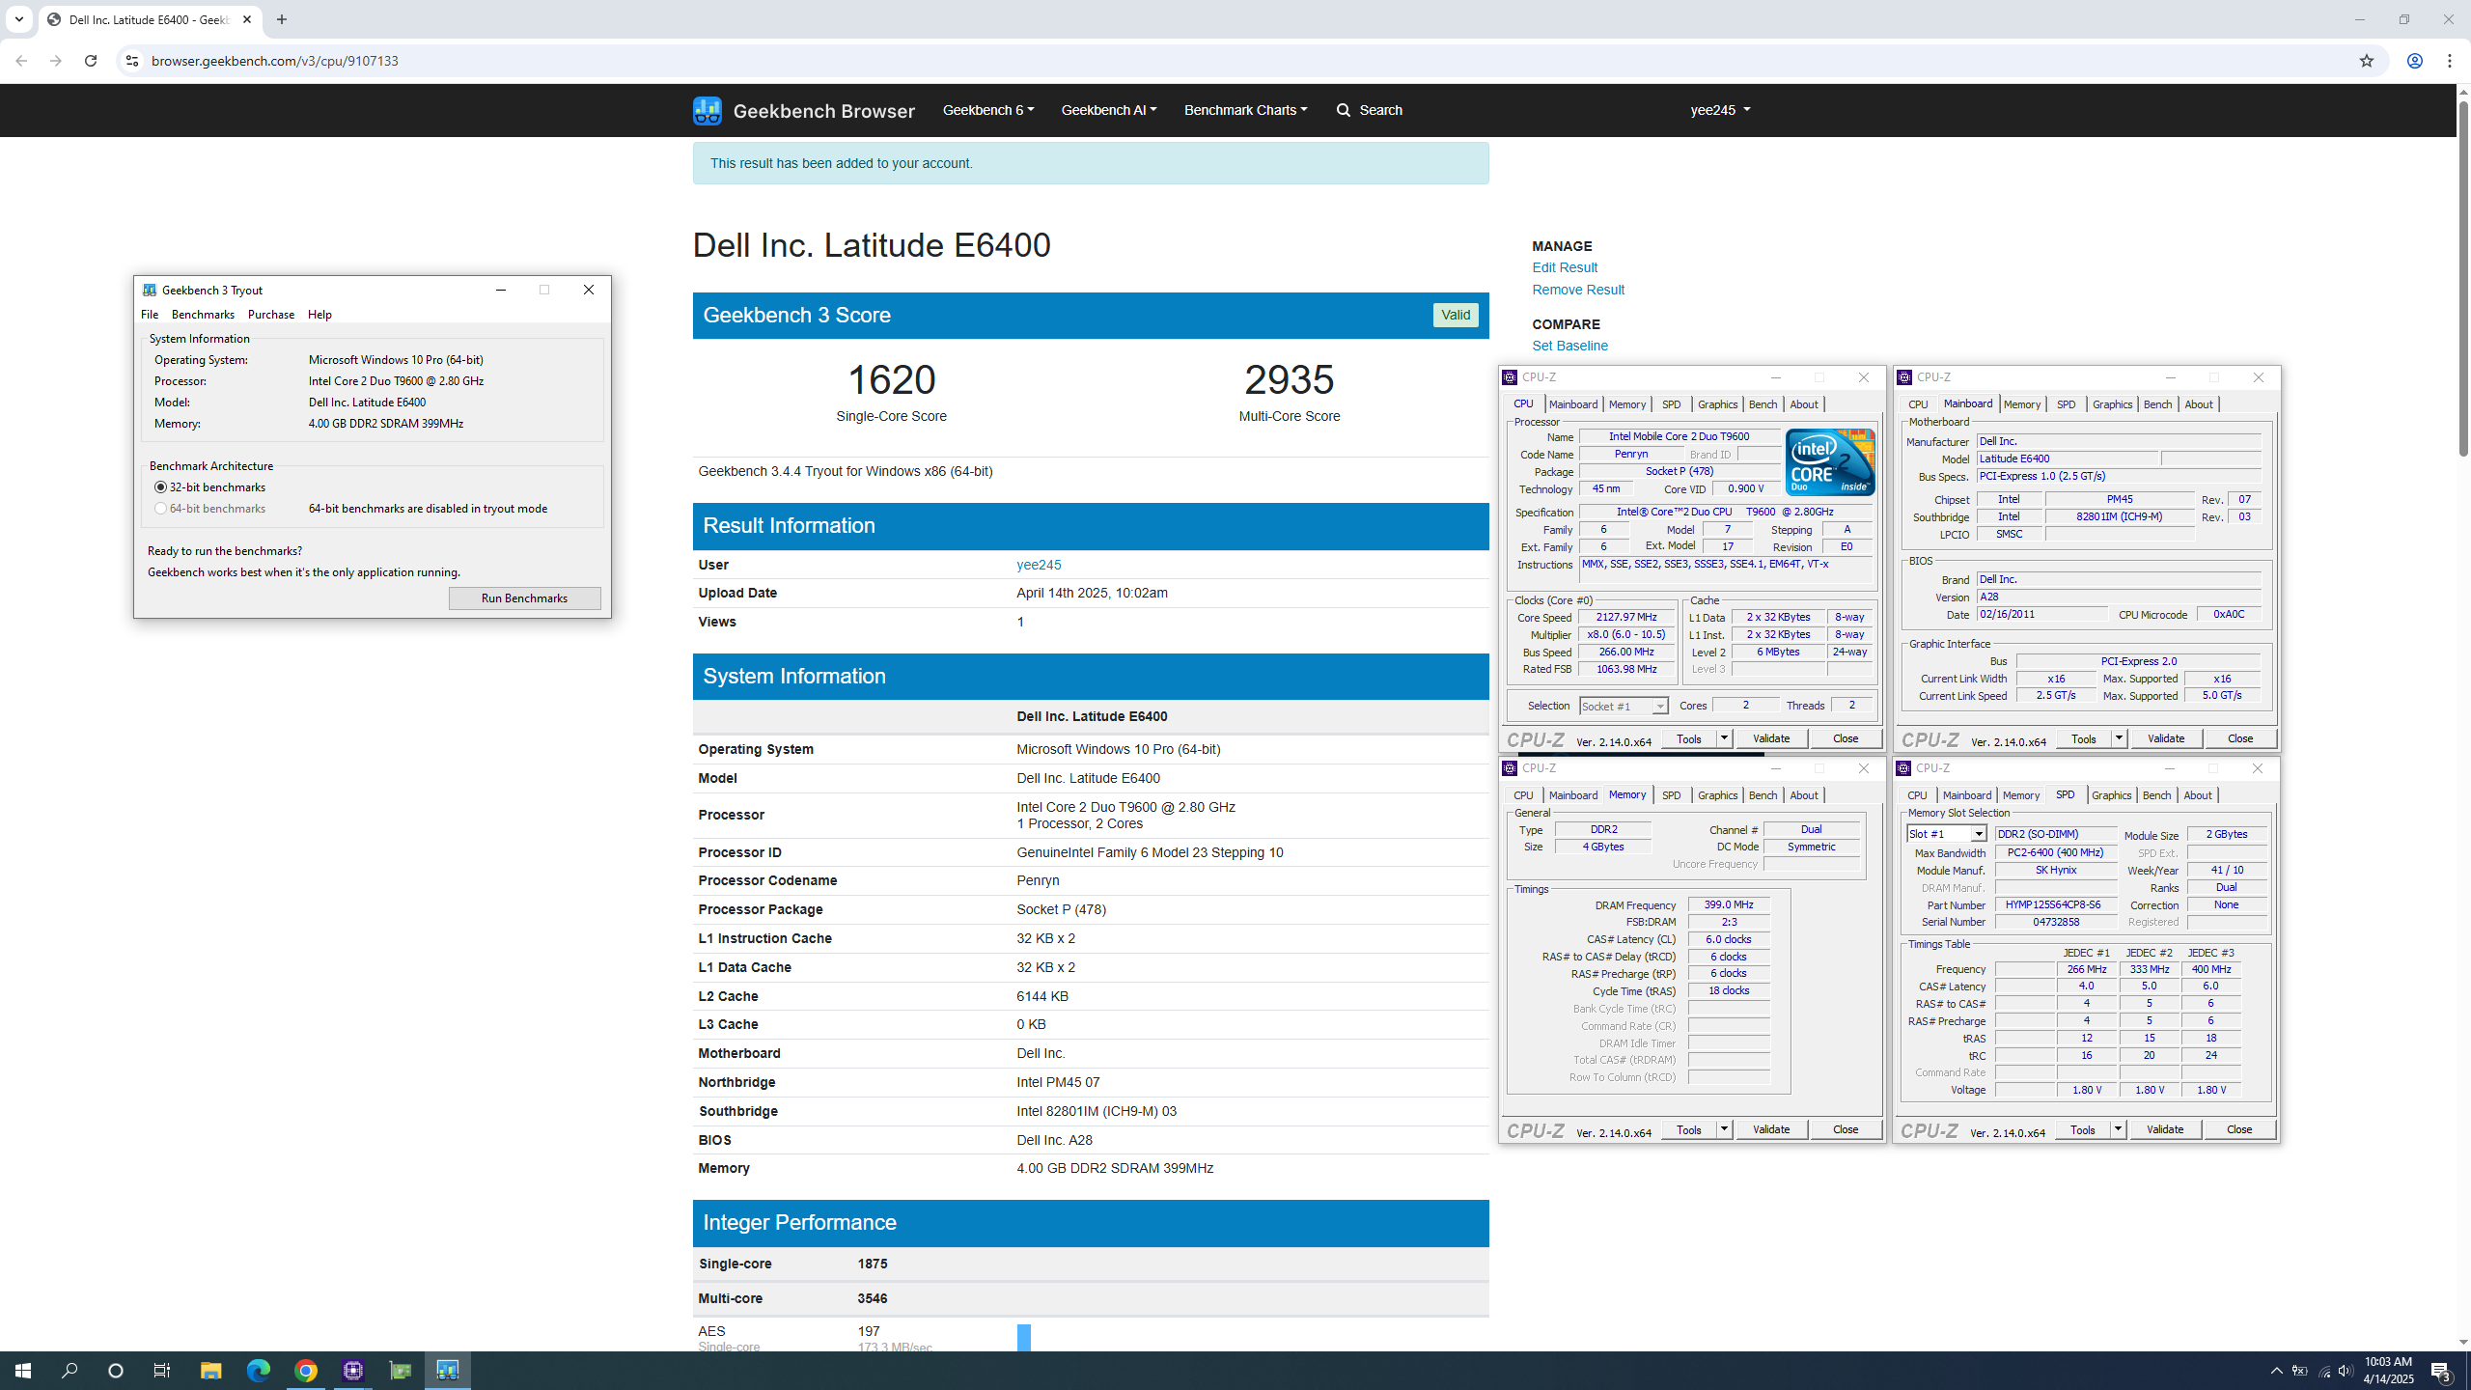Click the AES single-core blue score bar
Viewport: 2471px width, 1390px height.
tap(1023, 1338)
